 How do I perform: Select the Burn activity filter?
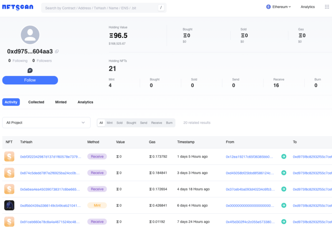[169, 123]
